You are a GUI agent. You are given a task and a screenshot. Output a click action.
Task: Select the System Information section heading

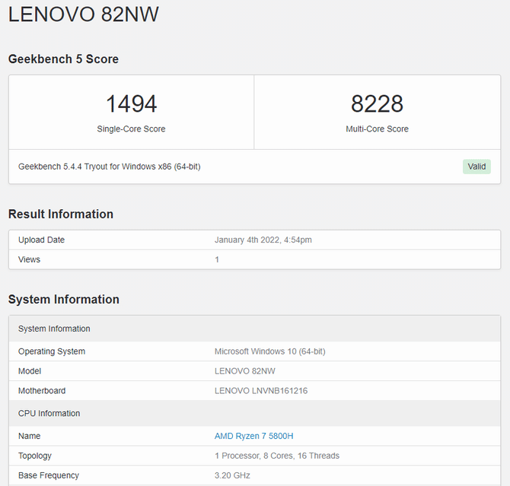pyautogui.click(x=64, y=300)
